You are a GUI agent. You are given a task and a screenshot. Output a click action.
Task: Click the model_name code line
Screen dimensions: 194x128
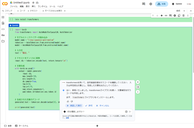tap(35, 40)
